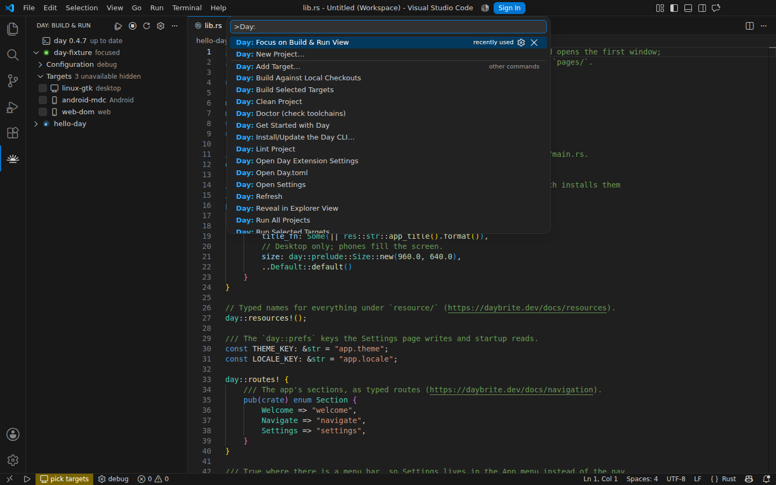Click LF end of line setting
Screen dimensions: 776x485
pos(698,479)
